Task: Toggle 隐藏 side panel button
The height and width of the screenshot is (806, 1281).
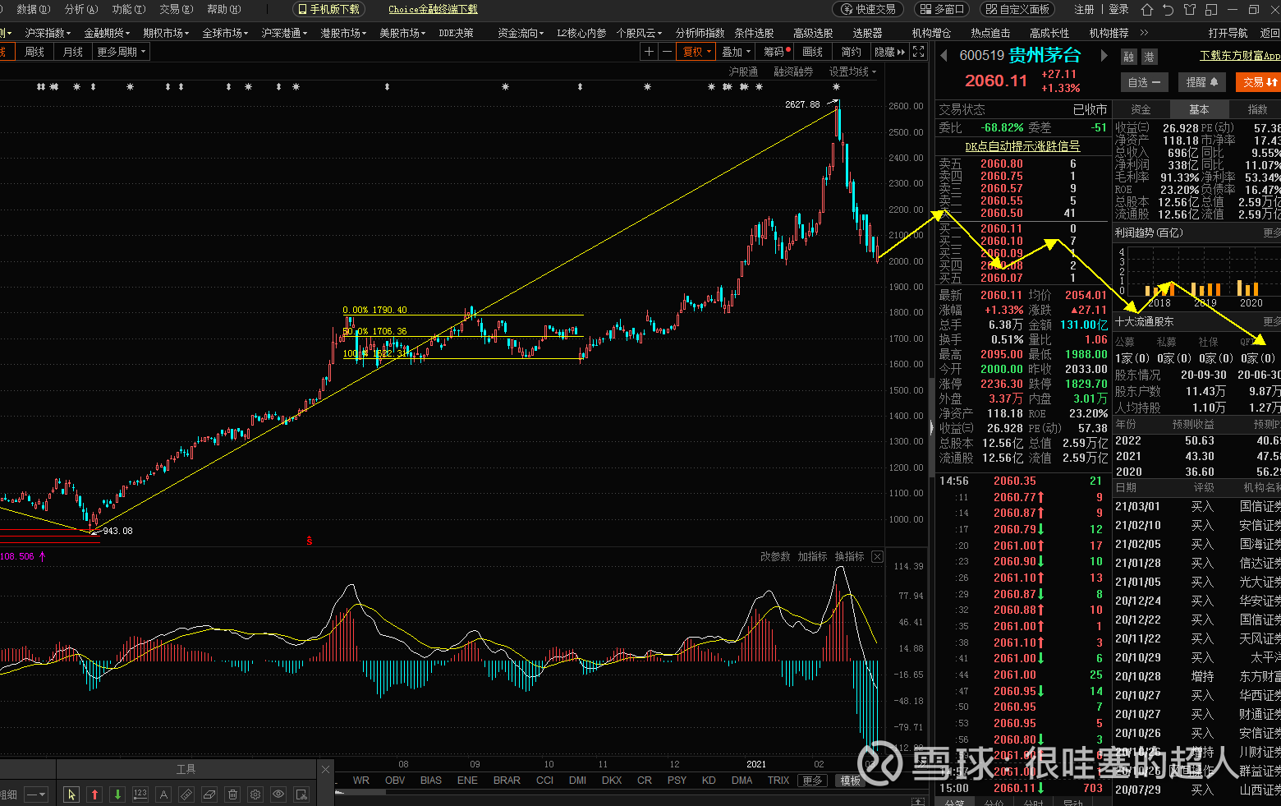Action: (x=890, y=52)
